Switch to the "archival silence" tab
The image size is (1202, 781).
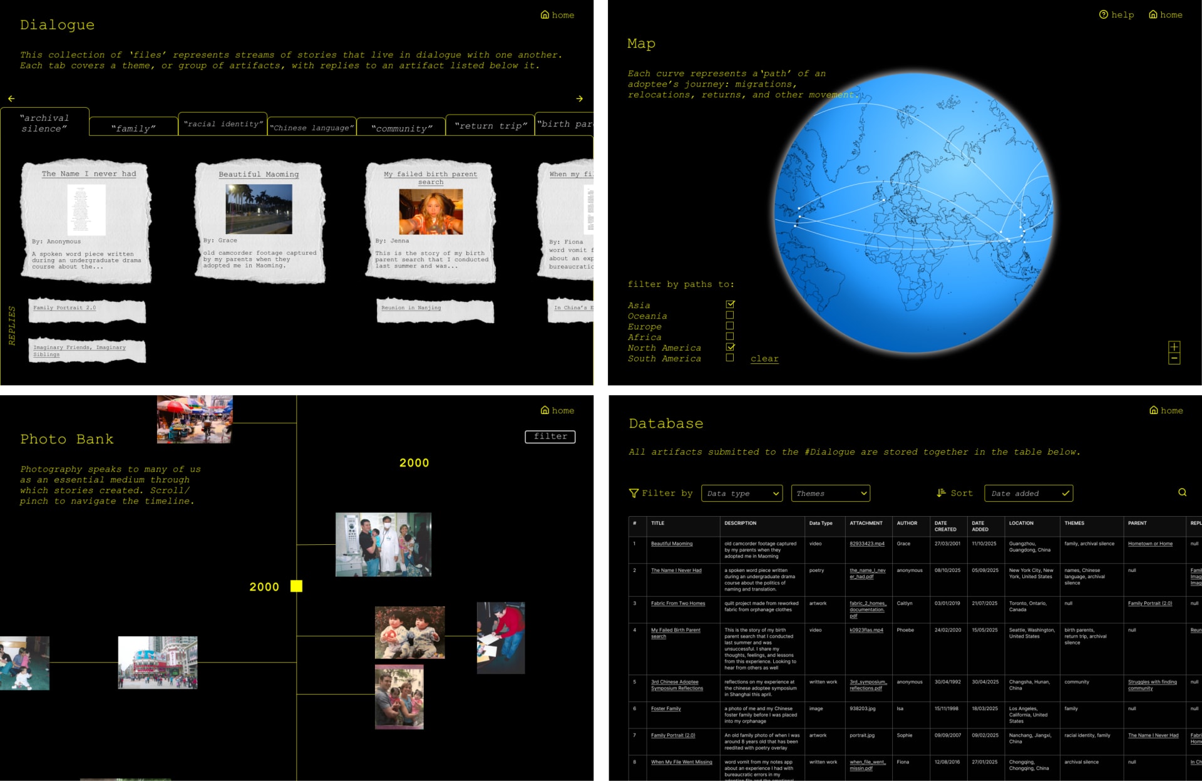point(44,123)
